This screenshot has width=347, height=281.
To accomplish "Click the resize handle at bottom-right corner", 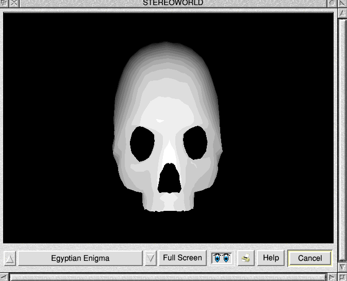I will point(342,277).
